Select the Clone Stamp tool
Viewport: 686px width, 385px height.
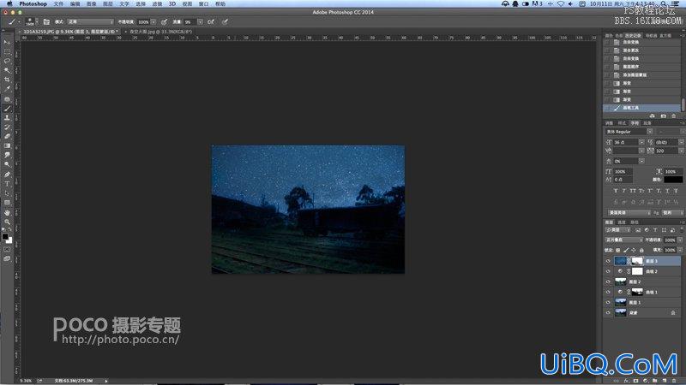click(x=7, y=118)
